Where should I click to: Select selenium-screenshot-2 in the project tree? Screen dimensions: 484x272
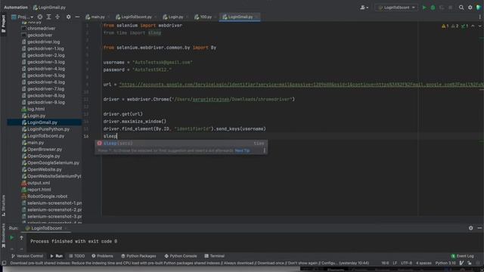54,210
